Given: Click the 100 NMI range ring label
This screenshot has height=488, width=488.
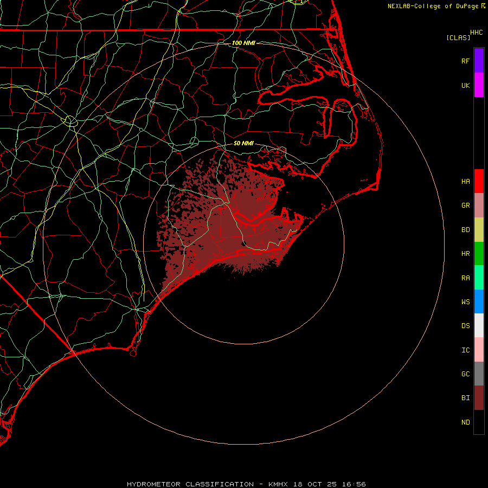Looking at the screenshot, I should coord(243,43).
